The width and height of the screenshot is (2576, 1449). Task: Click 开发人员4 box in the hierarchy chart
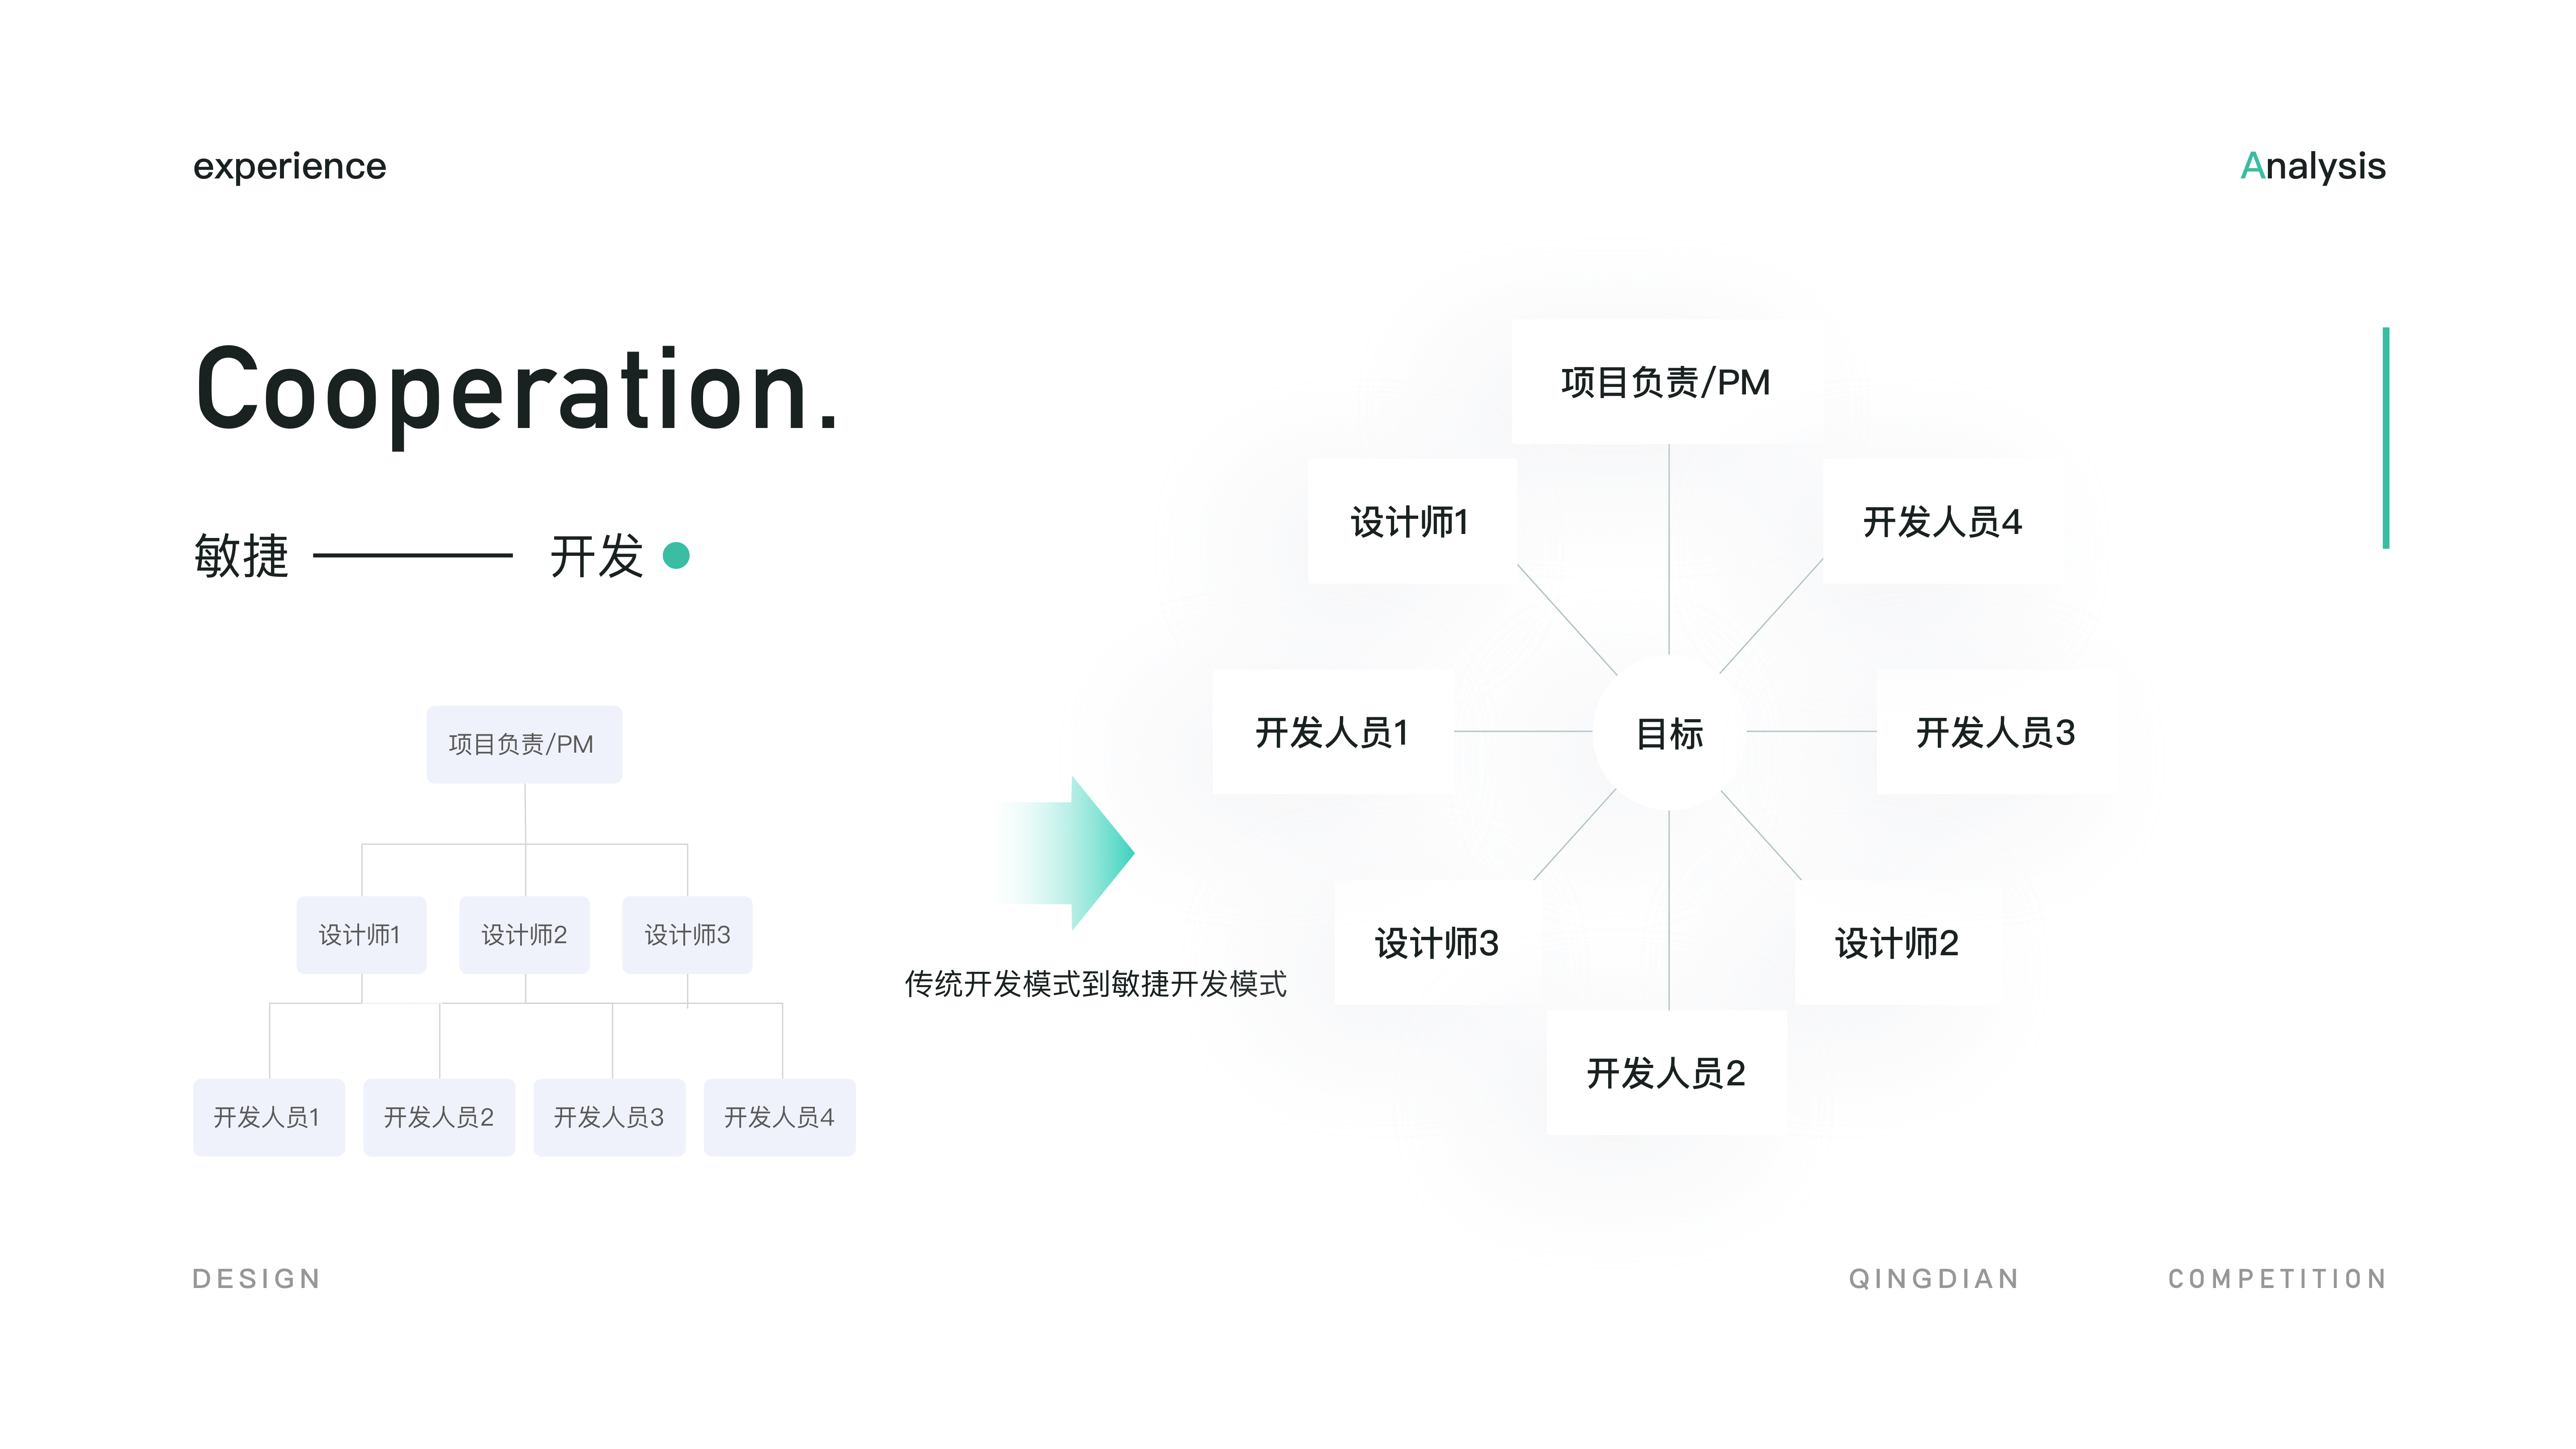(x=780, y=1117)
